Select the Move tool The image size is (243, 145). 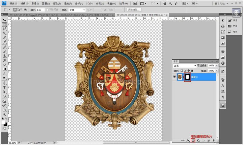point(4,20)
